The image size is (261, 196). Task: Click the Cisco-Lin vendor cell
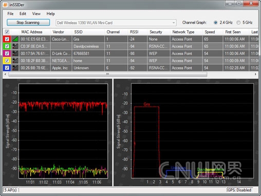[x=61, y=39]
